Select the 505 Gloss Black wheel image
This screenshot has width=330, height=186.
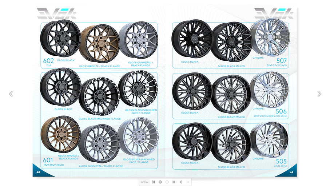click(x=192, y=142)
